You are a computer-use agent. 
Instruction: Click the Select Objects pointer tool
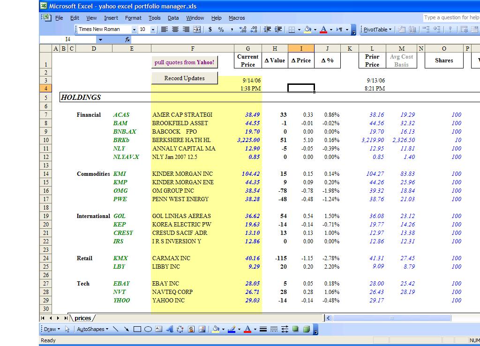[67, 329]
